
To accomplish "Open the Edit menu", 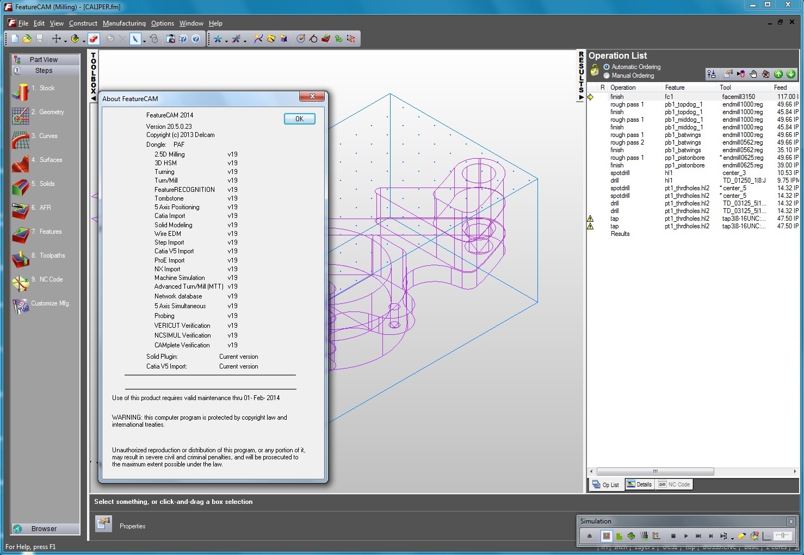I will coord(39,23).
